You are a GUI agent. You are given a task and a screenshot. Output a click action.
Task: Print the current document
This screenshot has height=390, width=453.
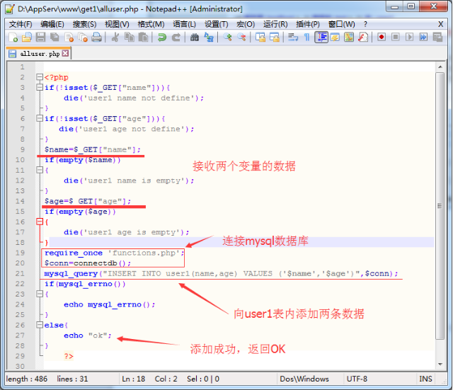coord(96,38)
